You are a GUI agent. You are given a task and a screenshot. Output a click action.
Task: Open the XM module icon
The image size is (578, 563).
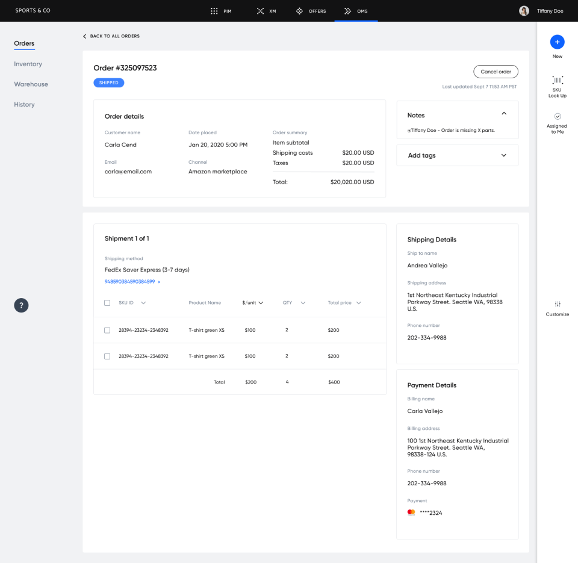(x=260, y=11)
